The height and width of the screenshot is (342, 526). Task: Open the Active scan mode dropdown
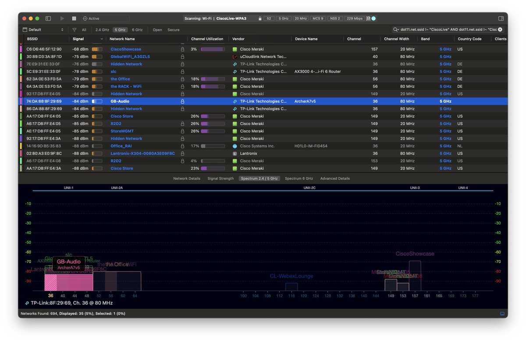105,18
